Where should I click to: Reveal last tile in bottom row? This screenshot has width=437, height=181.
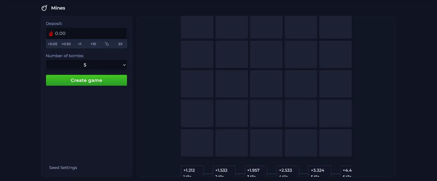click(x=336, y=143)
